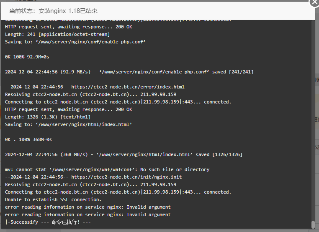Screen dimensions: 319x232
Task: Click the index.html saved [1326/1326] line
Action: coord(123,154)
